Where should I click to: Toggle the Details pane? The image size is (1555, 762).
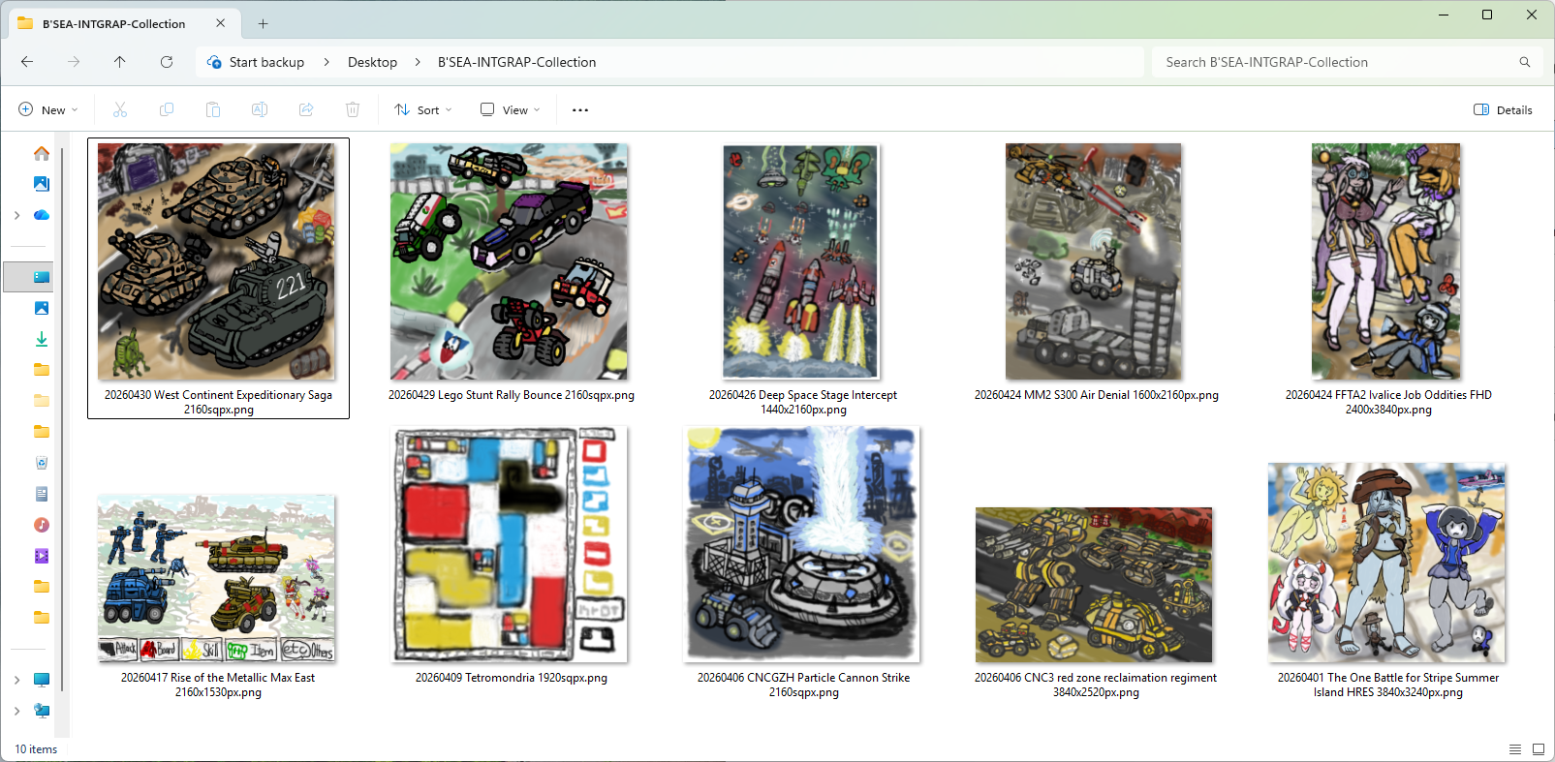pyautogui.click(x=1503, y=109)
